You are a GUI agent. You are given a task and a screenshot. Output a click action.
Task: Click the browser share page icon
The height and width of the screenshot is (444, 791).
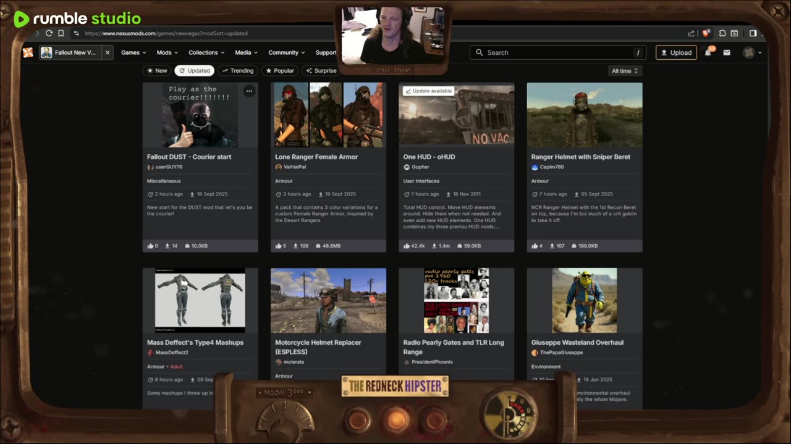point(691,33)
